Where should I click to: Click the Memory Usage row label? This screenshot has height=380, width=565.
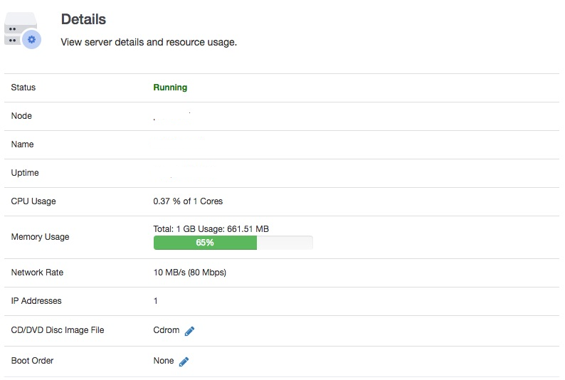click(x=40, y=237)
